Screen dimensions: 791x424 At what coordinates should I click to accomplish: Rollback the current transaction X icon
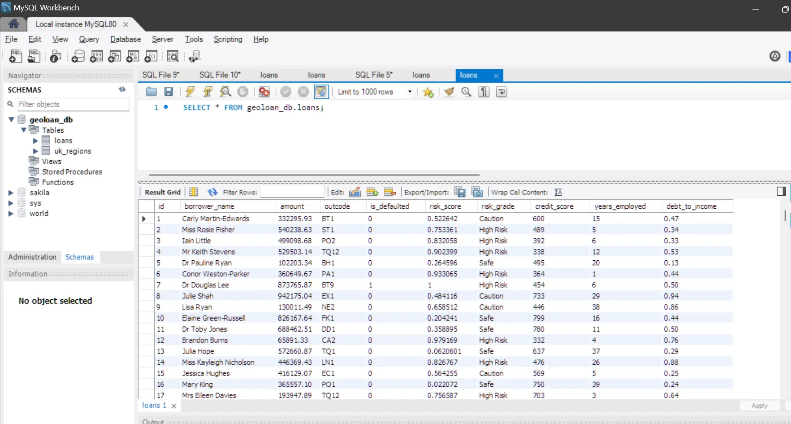[x=303, y=91]
